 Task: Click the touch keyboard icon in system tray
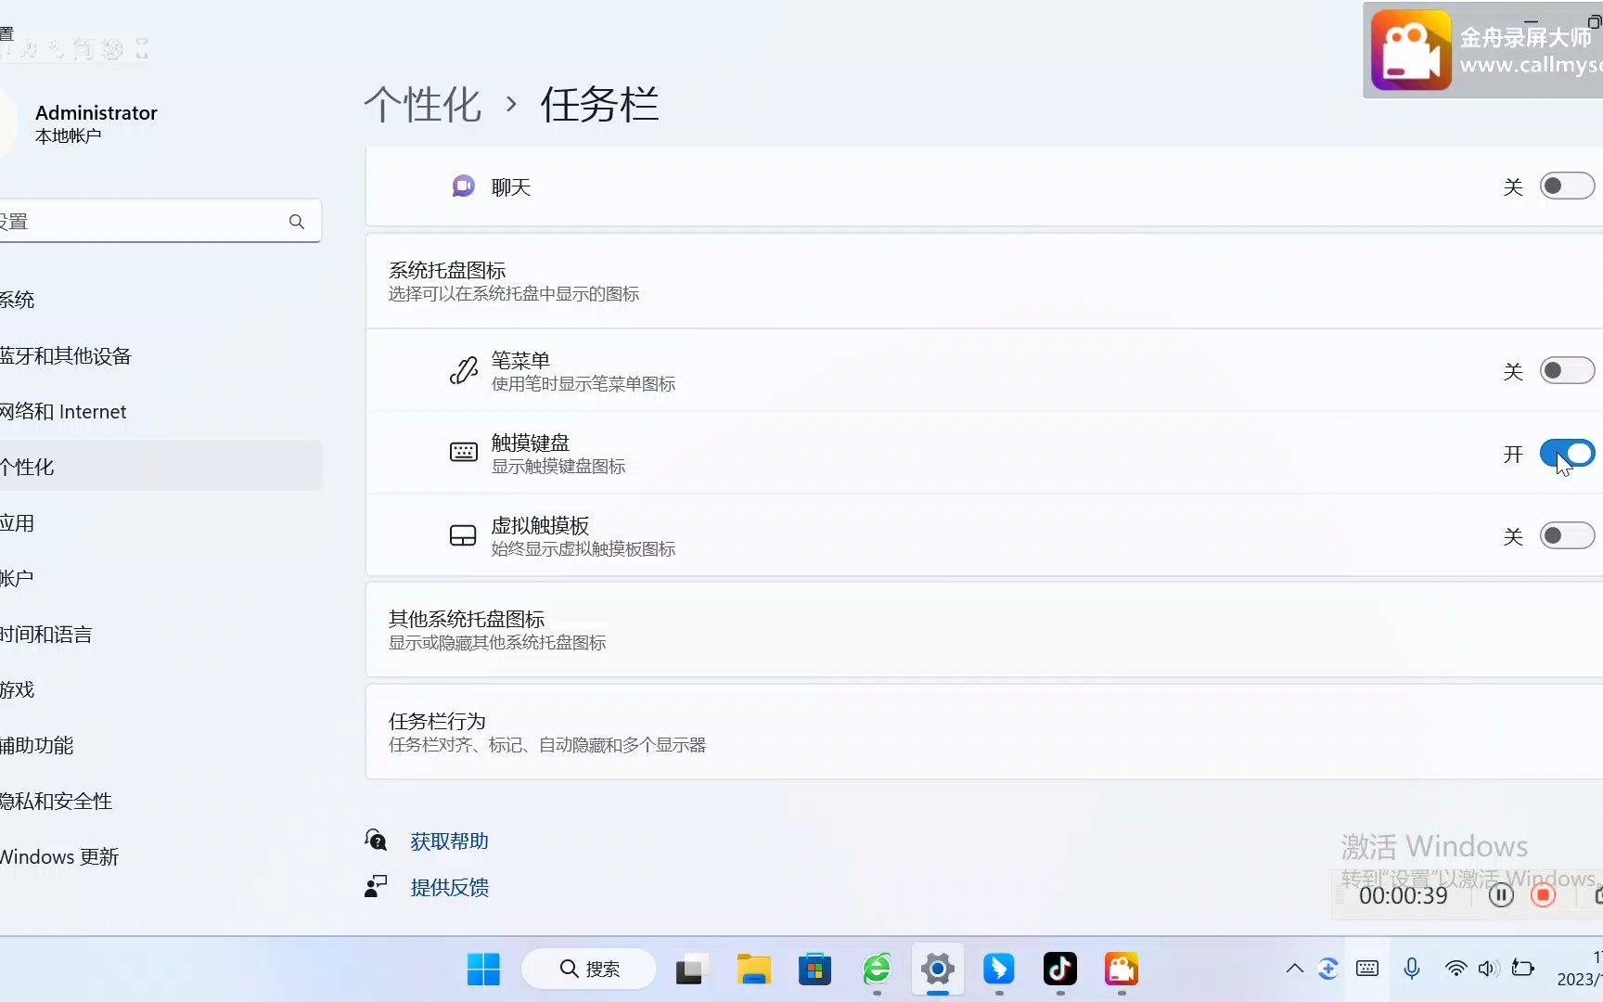coord(1366,968)
